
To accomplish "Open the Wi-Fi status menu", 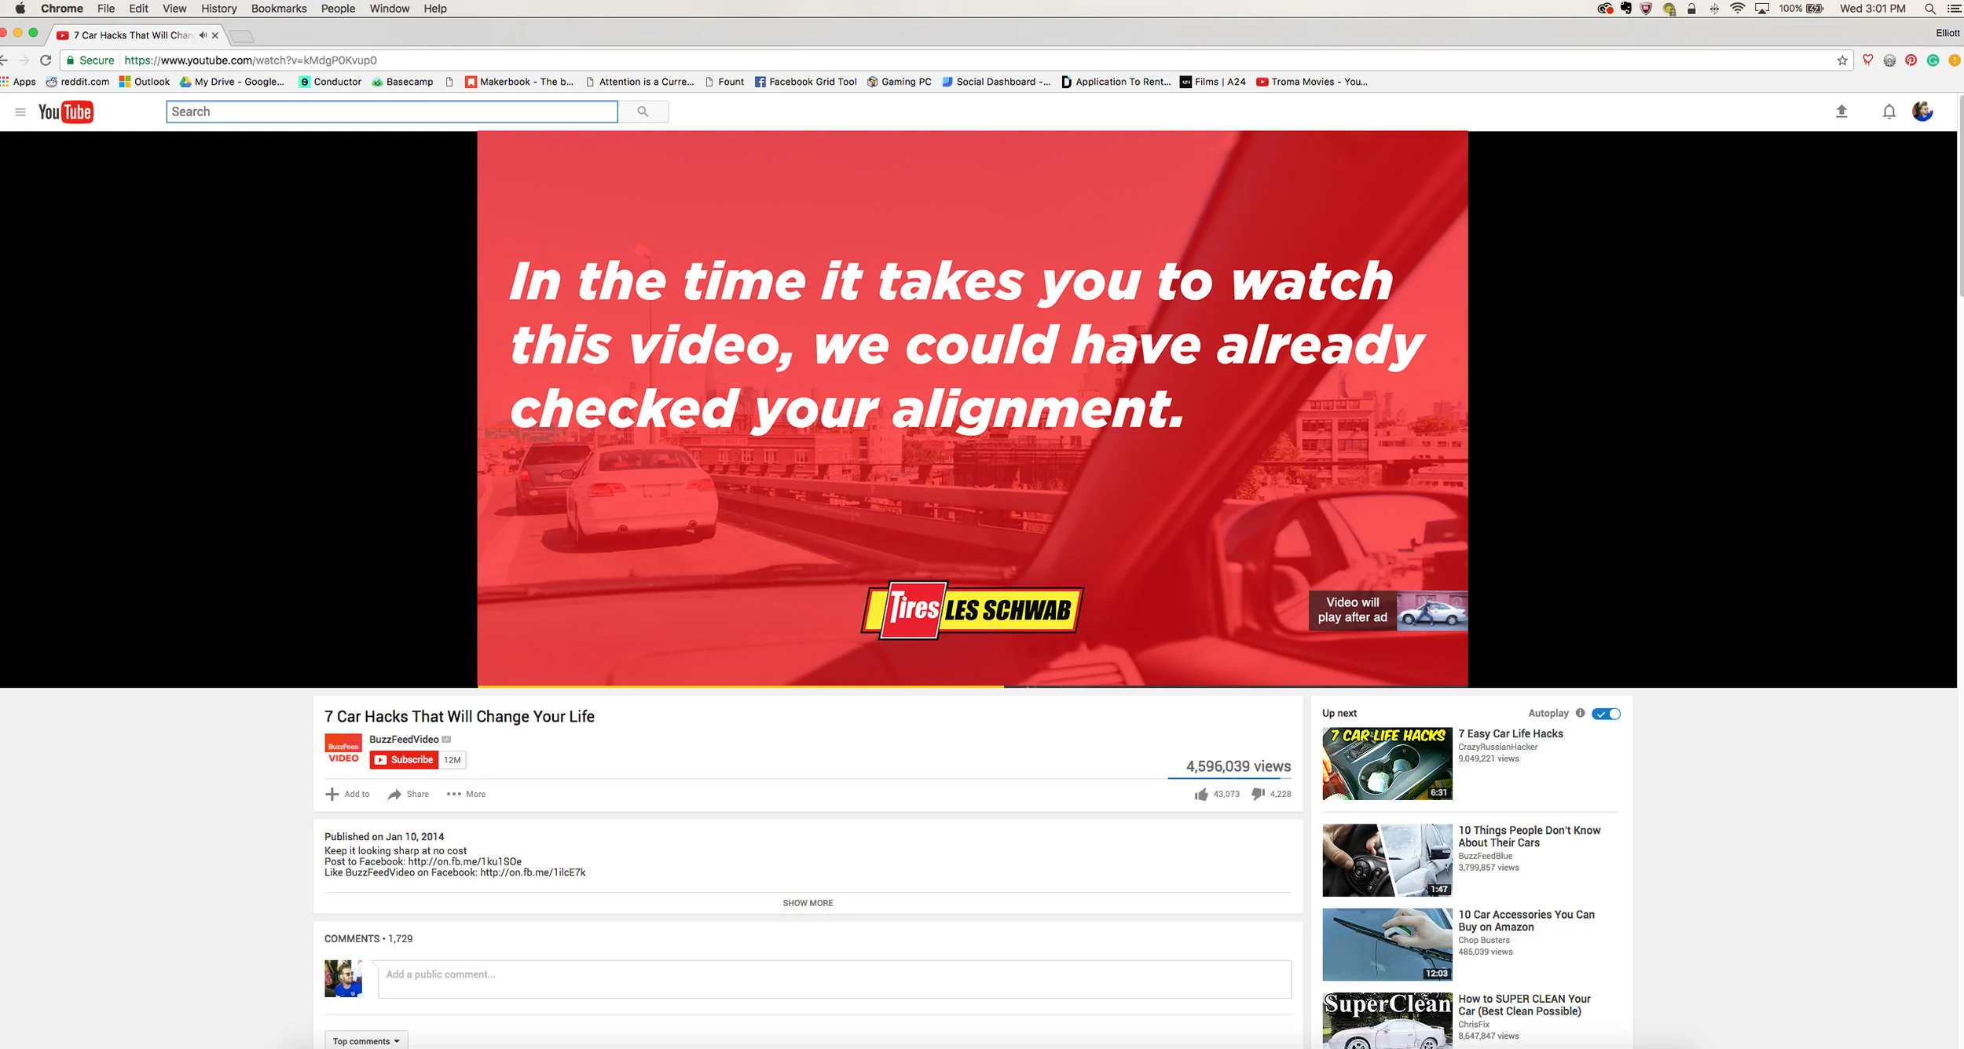I will click(x=1738, y=9).
